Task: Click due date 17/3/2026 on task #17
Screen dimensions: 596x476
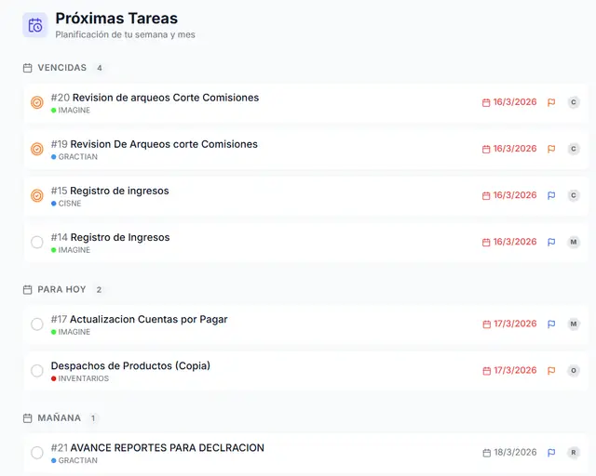Action: (515, 324)
